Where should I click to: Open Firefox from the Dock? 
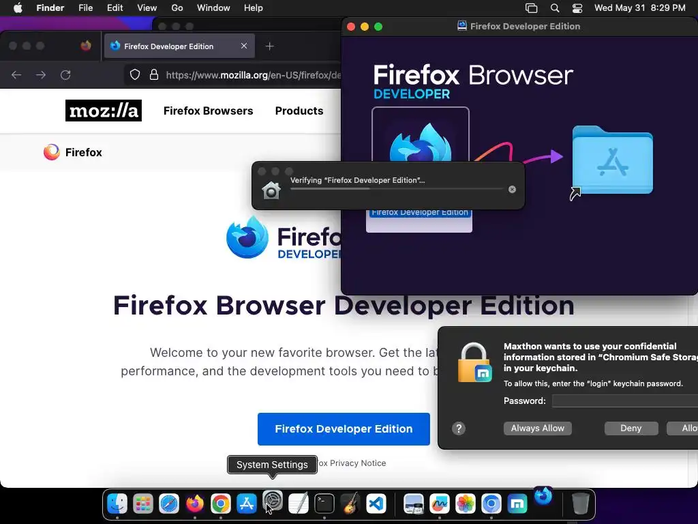194,504
